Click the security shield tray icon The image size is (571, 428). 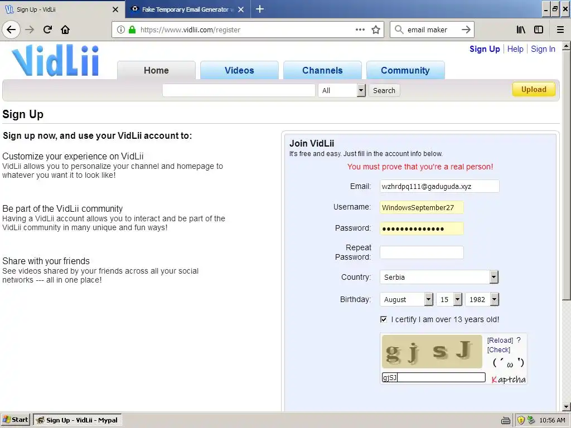click(x=521, y=420)
